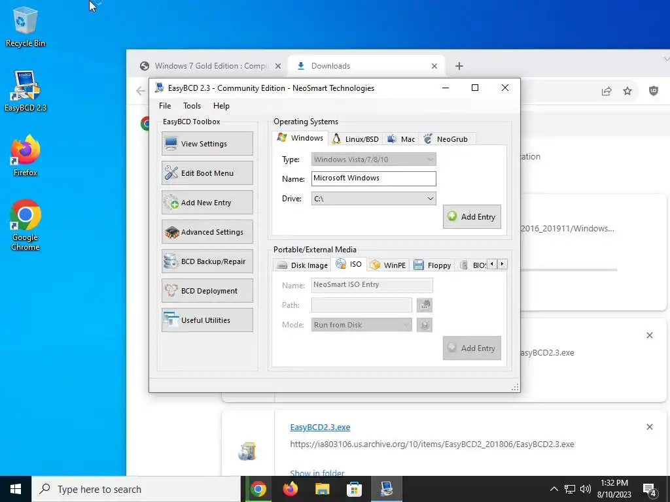
Task: Open Chrome from the taskbar
Action: [x=258, y=489]
